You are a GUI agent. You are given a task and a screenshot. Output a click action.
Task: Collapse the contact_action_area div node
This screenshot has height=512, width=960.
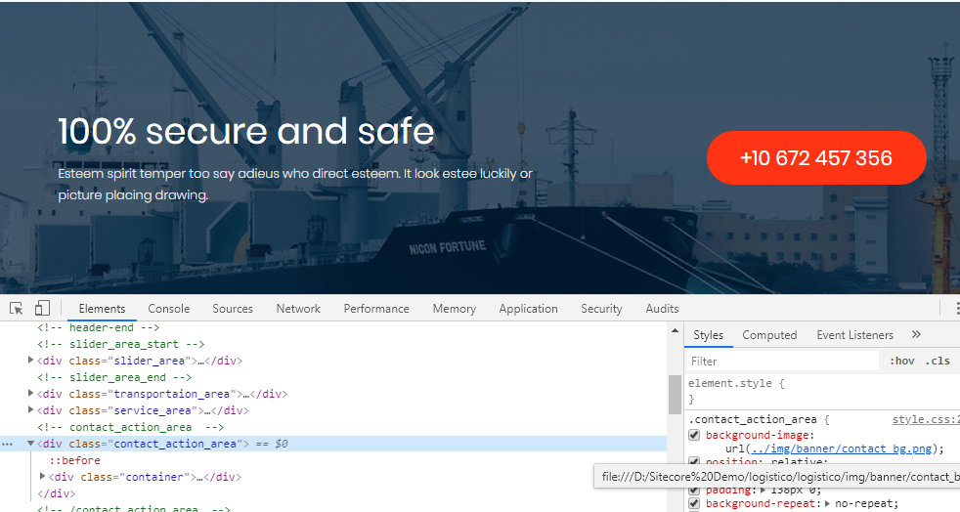coord(31,444)
